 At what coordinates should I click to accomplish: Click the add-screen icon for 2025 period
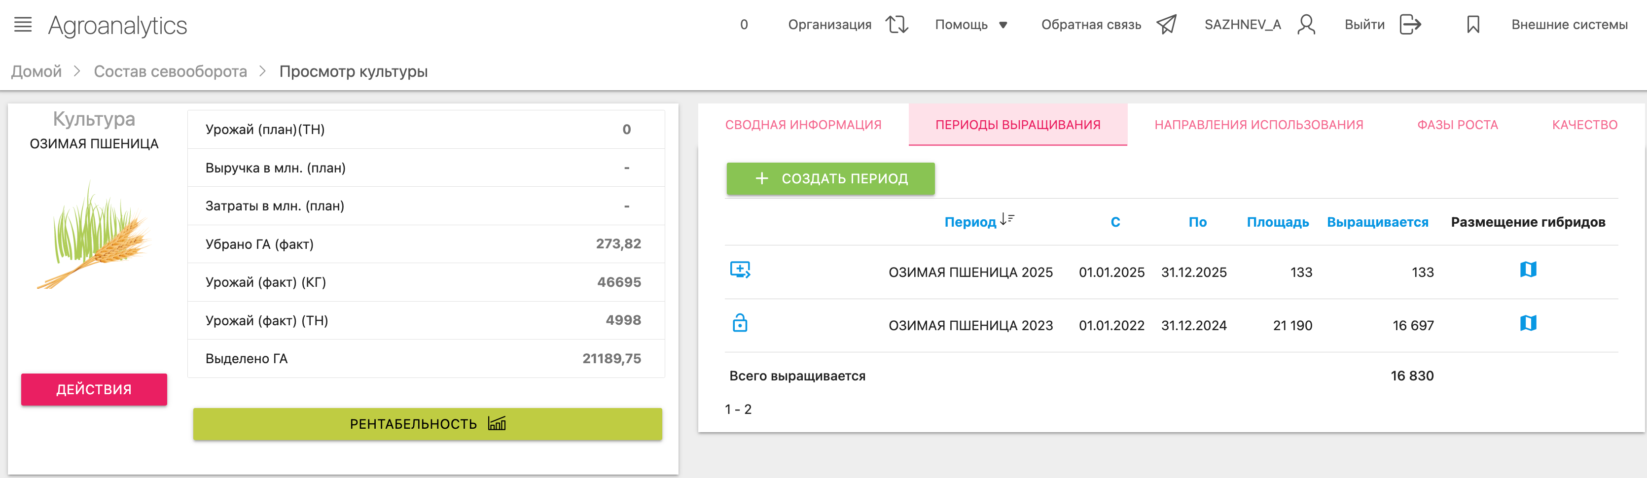tap(740, 270)
